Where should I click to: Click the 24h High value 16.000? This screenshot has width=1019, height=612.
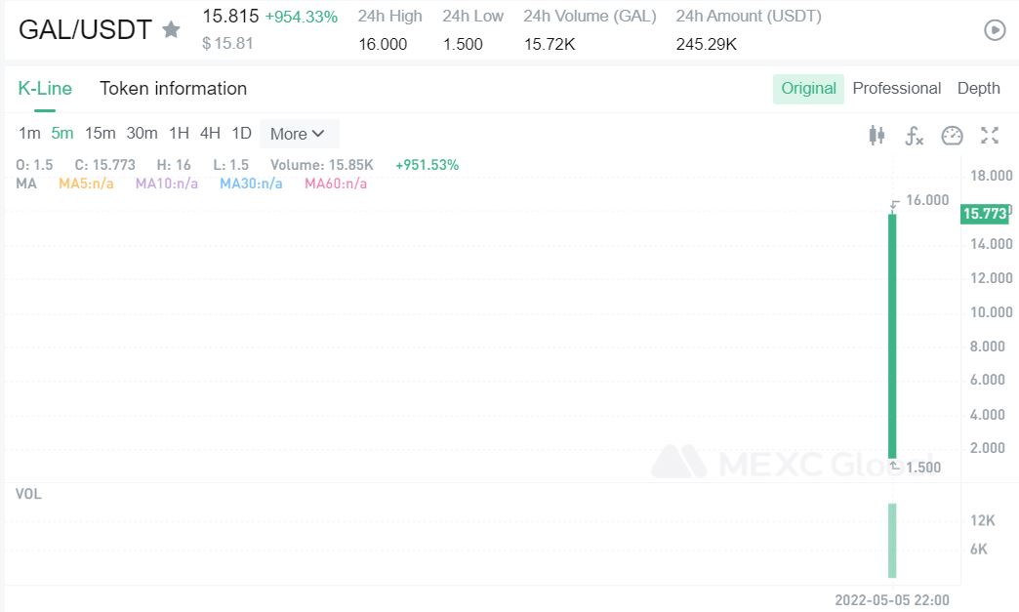click(x=383, y=44)
